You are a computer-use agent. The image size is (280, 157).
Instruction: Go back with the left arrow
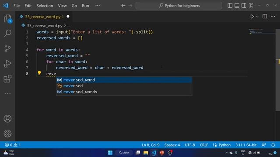click(x=123, y=6)
